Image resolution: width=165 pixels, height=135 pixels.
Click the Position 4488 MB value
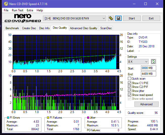tap(152, 125)
